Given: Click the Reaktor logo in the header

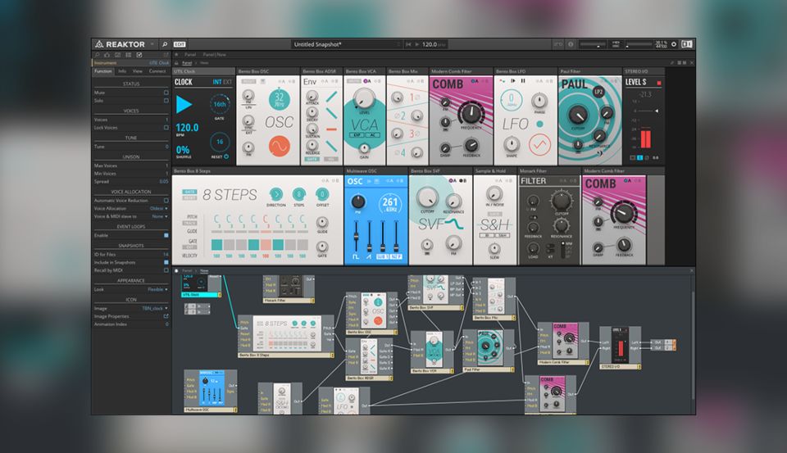Looking at the screenshot, I should click(x=124, y=44).
